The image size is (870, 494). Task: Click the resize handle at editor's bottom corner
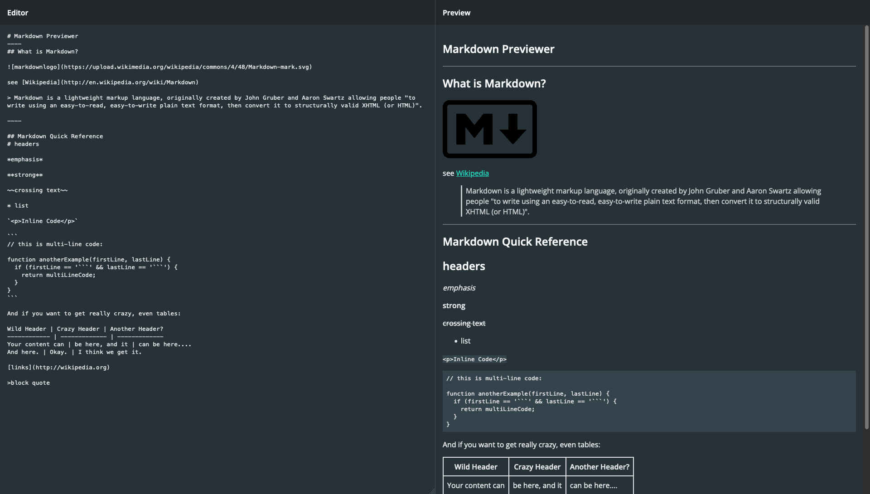[431, 490]
